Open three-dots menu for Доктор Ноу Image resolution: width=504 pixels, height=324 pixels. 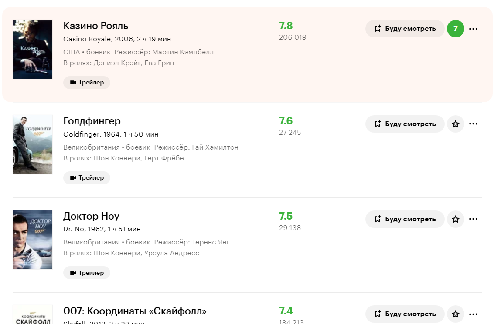(x=473, y=219)
